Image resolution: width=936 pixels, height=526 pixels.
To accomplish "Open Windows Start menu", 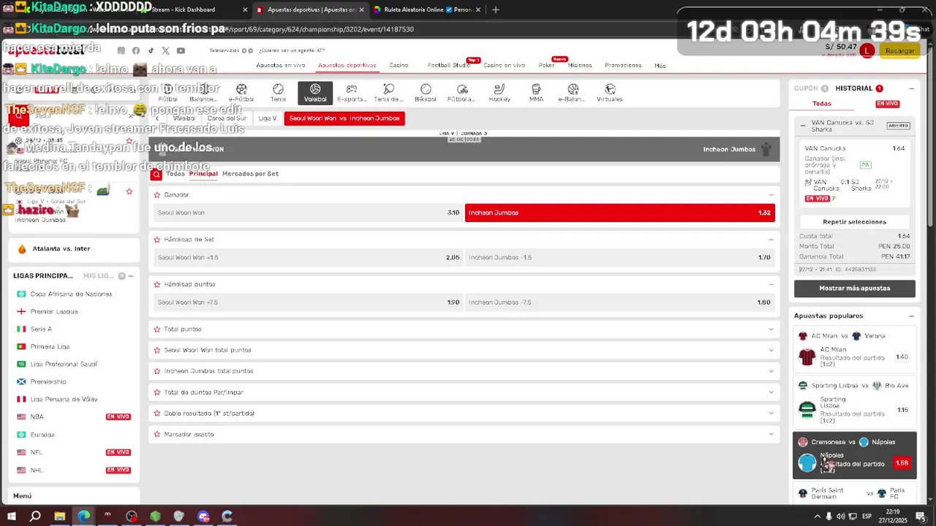I will (11, 517).
